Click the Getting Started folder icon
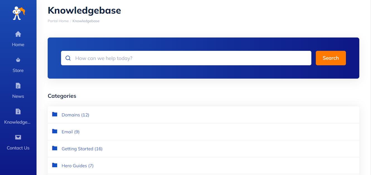Screen dimensions: 371x175 55,148
